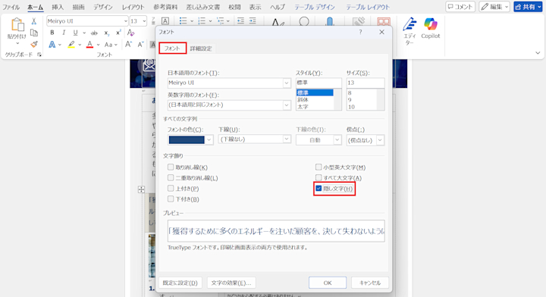Open the ribbon font size 13 dropdown
Image resolution: width=546 pixels, height=297 pixels.
click(x=144, y=21)
